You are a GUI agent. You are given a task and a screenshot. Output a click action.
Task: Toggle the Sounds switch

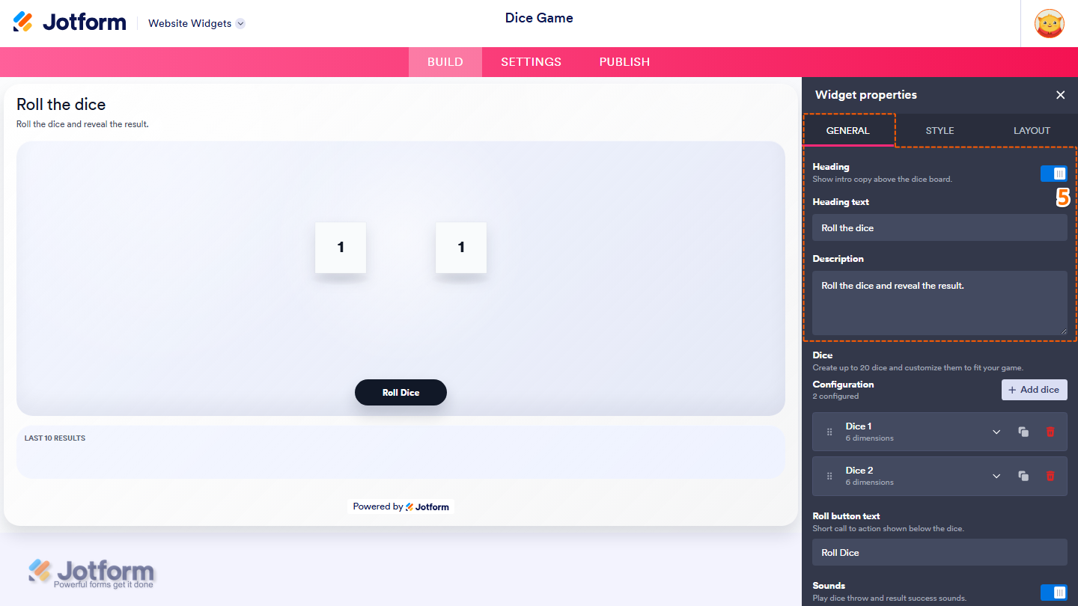[x=1053, y=593]
